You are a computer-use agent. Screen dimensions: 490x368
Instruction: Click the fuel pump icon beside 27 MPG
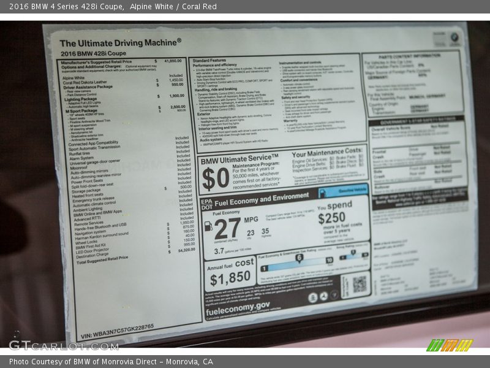coord(208,226)
